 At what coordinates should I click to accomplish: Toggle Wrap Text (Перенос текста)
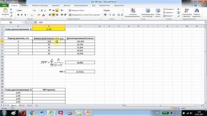click(x=76, y=10)
